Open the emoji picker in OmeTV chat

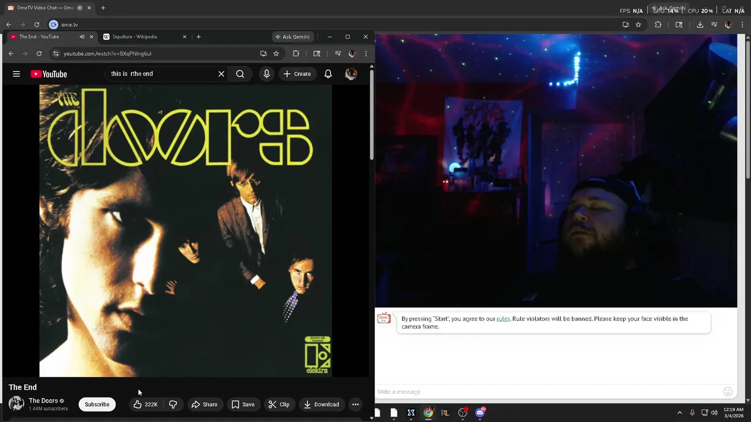coord(728,392)
